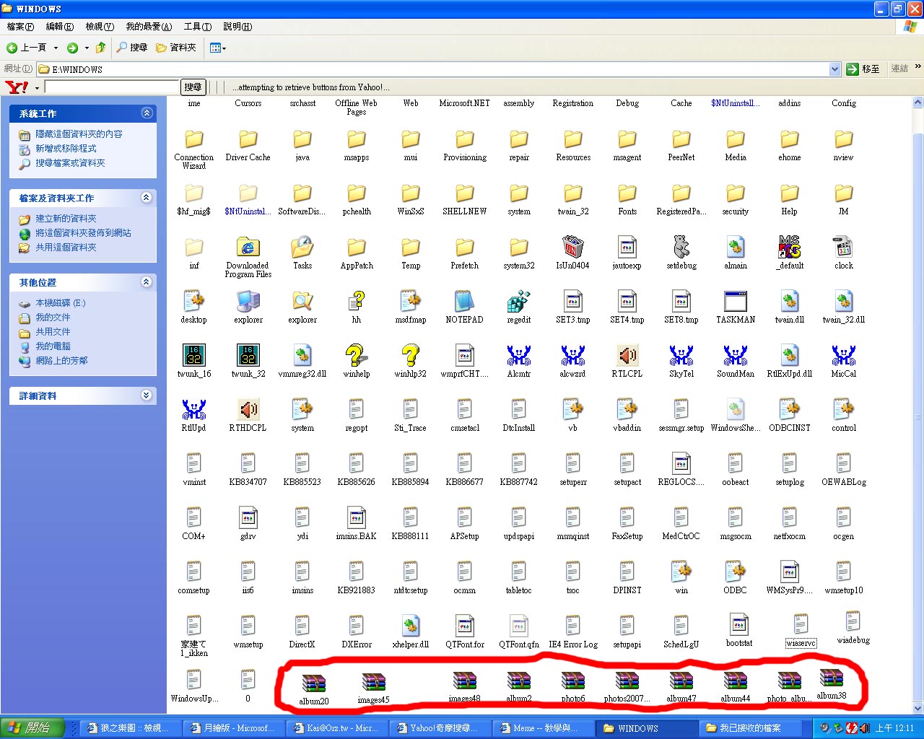The image size is (924, 739).
Task: Open the regedit icon
Action: pyautogui.click(x=518, y=302)
